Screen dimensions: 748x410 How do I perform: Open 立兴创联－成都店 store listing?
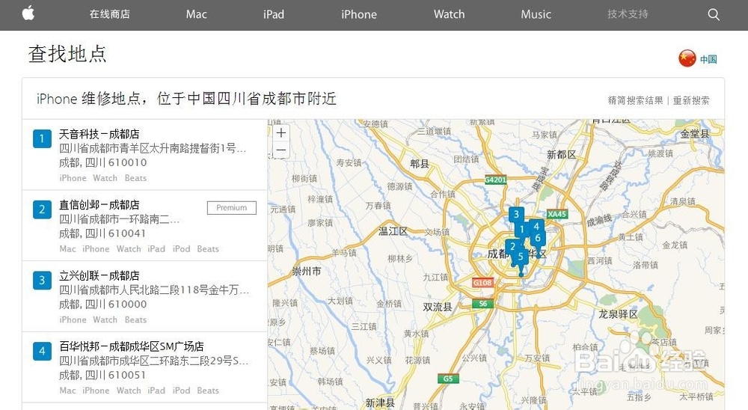tap(99, 275)
